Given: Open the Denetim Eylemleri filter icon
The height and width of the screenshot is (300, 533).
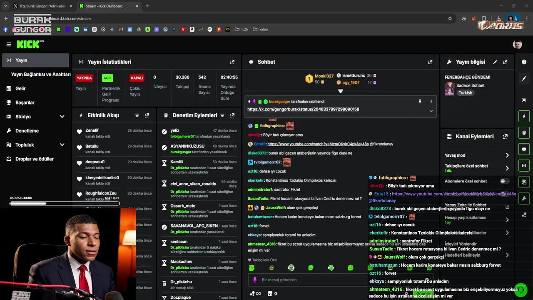Looking at the screenshot, I should click(222, 115).
